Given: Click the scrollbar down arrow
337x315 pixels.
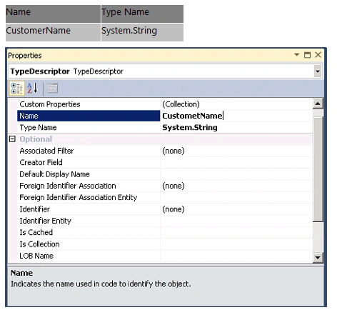Looking at the screenshot, I should click(x=318, y=257).
